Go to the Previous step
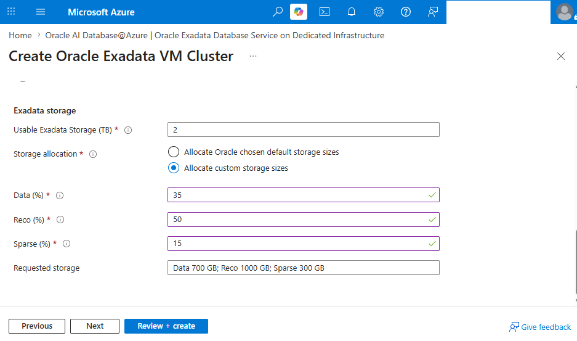 click(37, 326)
